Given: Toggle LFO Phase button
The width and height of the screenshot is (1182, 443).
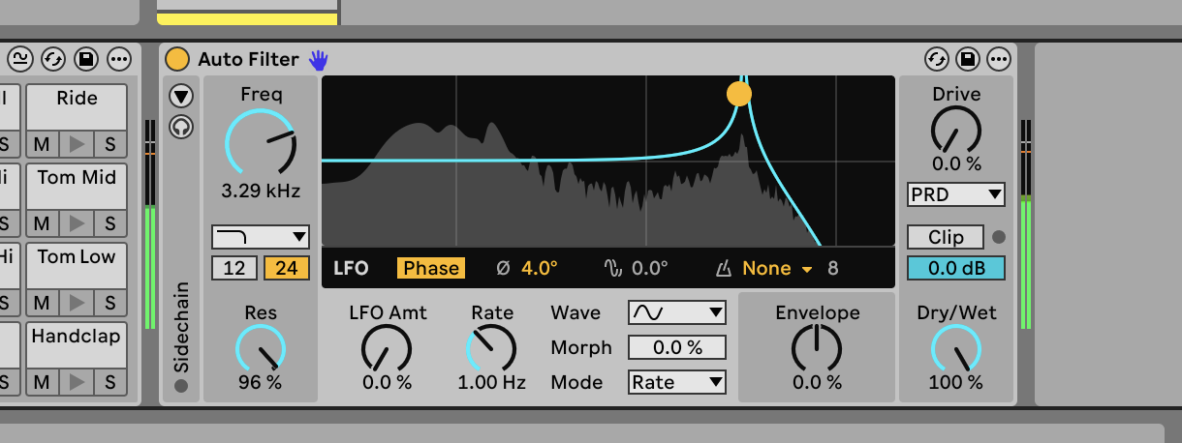Looking at the screenshot, I should click(431, 268).
